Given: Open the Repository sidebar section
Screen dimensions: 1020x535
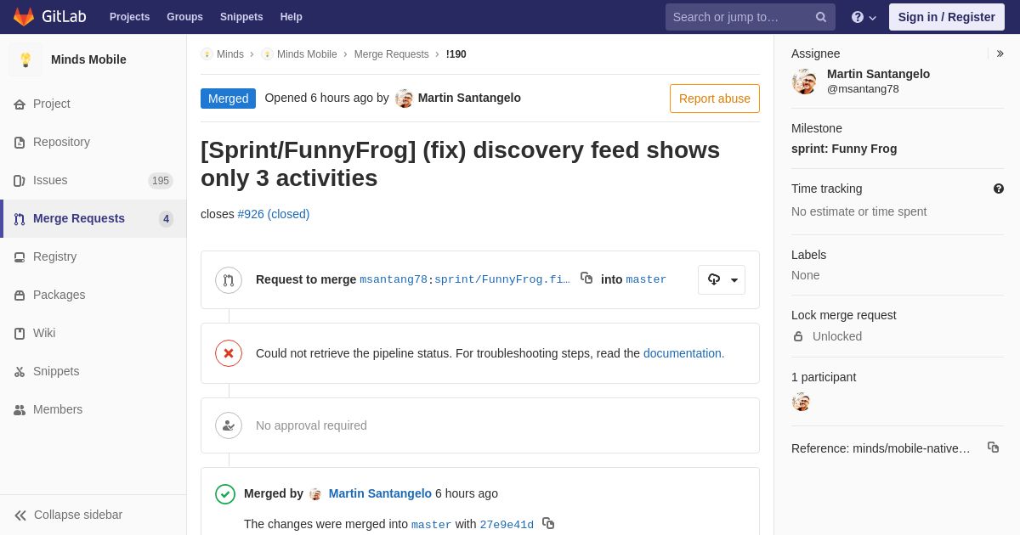Looking at the screenshot, I should pos(61,142).
